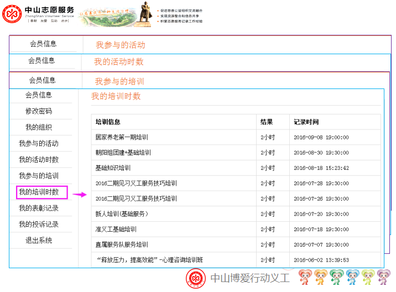Click the blue heart mascot icon
Viewport: 396px width, 292px height.
click(x=352, y=277)
